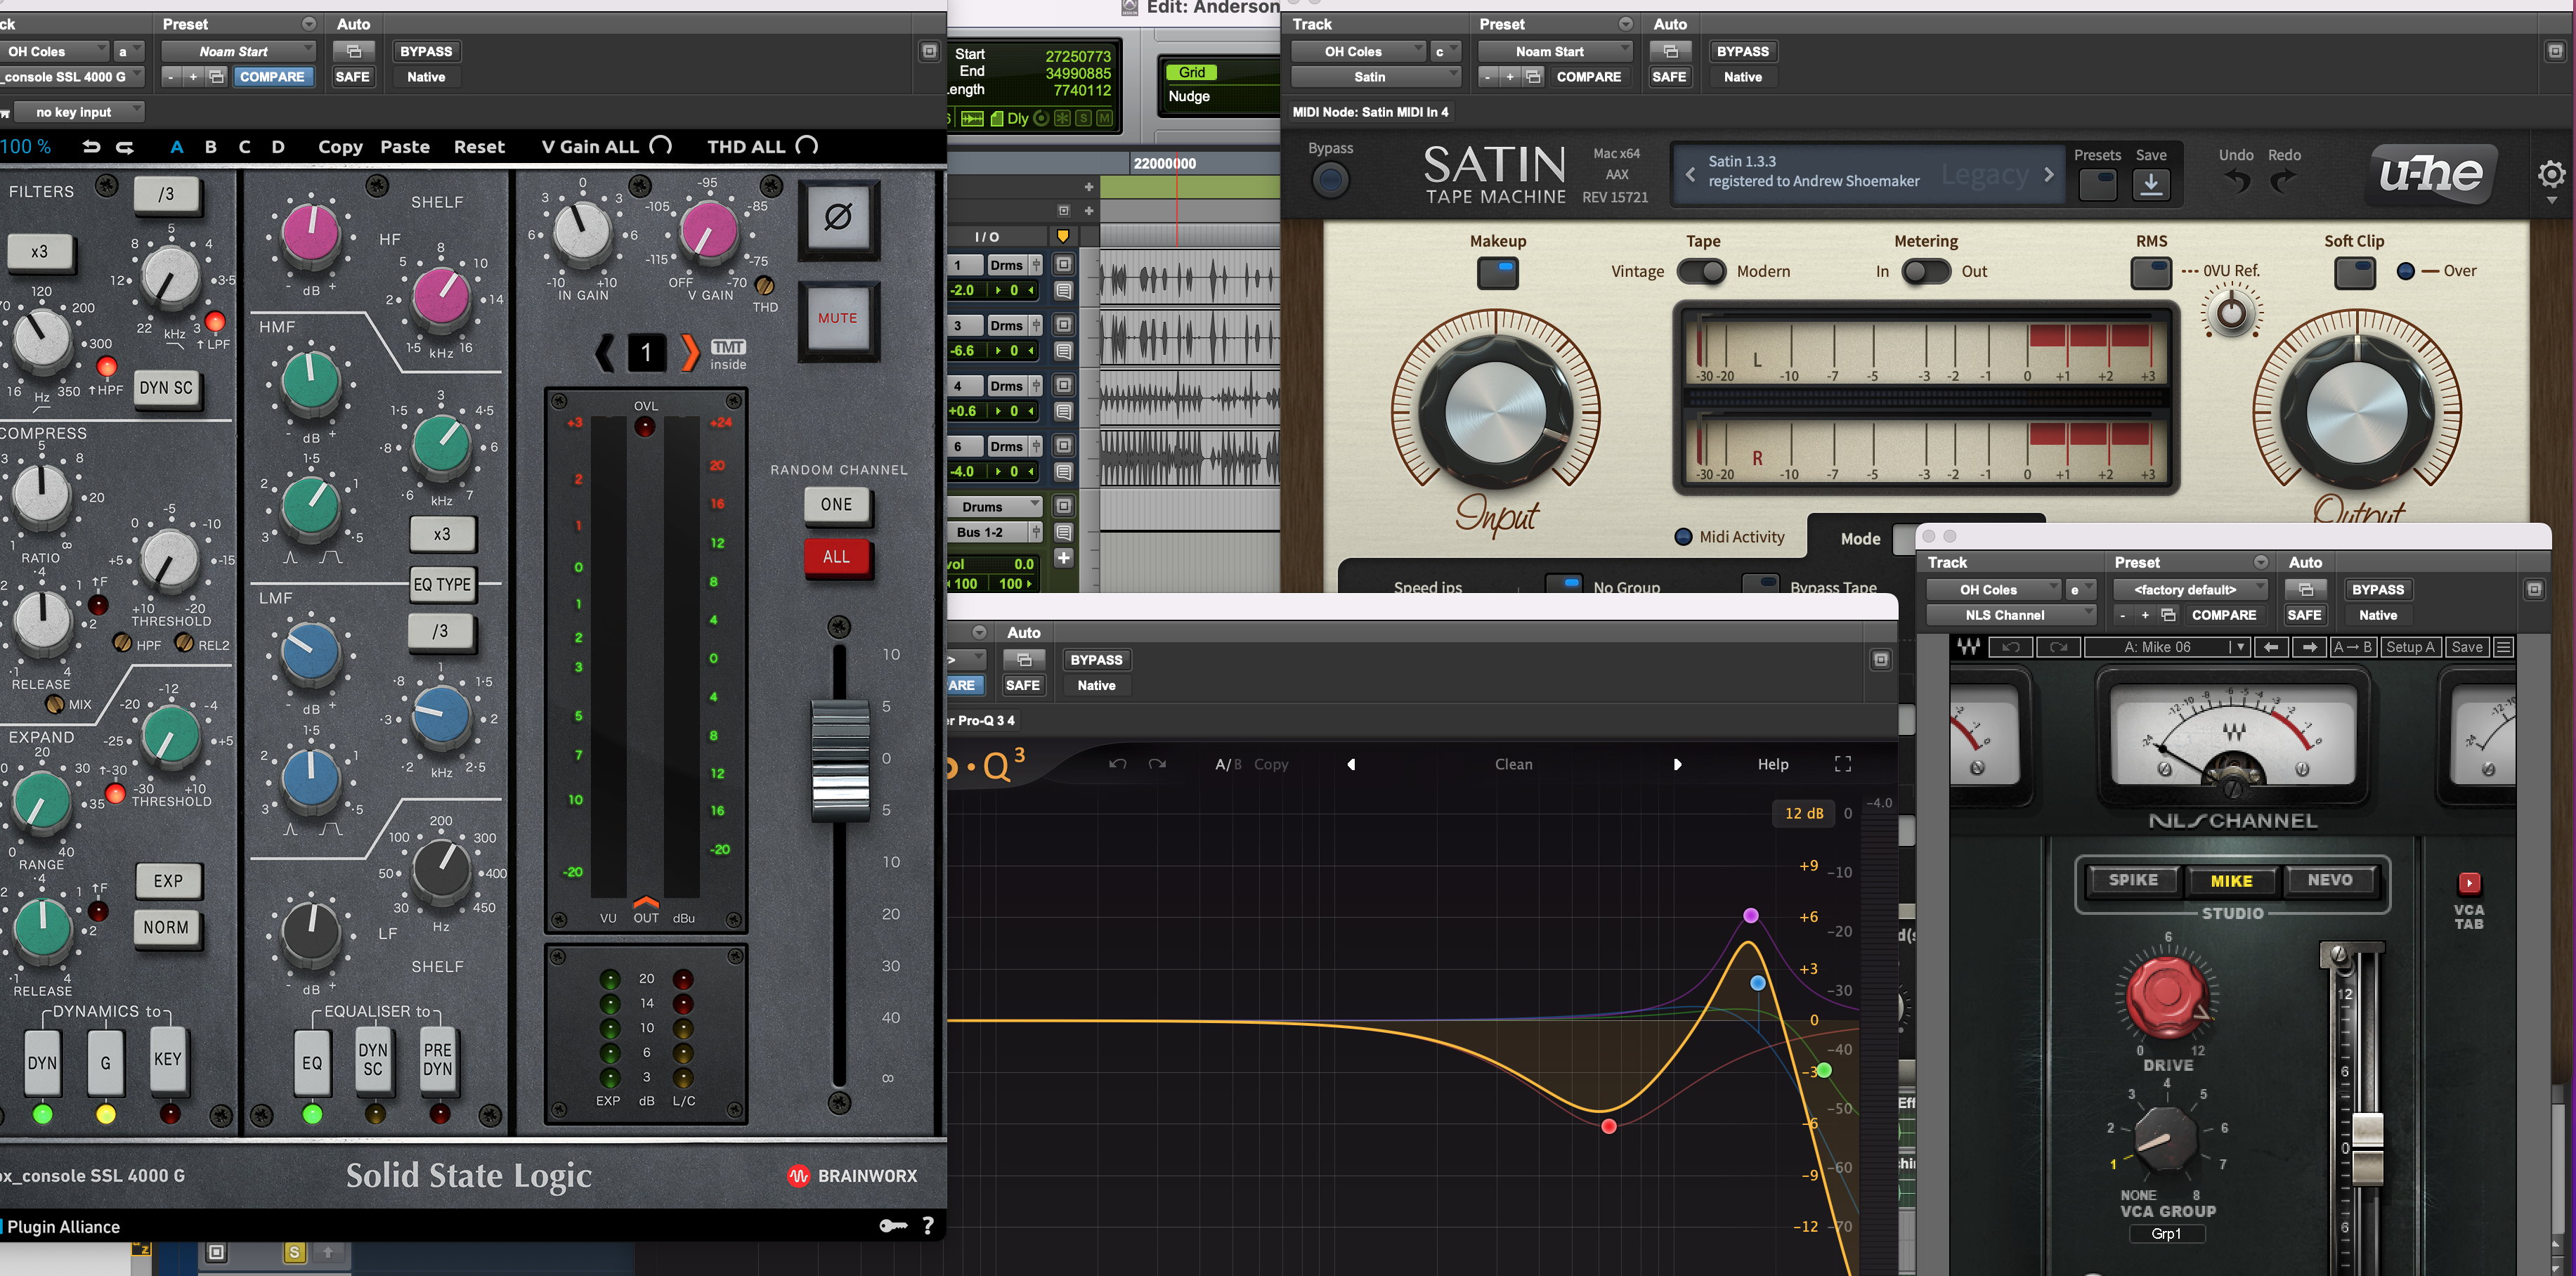This screenshot has width=2576, height=1276.
Task: Open Satin plugin selector dropdown
Action: pos(1376,77)
